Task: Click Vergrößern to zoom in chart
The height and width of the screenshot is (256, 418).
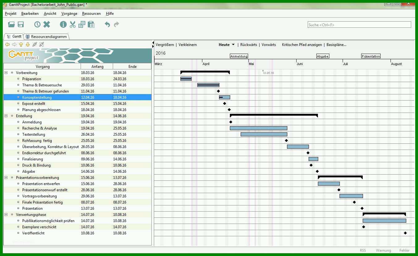Action: coord(165,45)
